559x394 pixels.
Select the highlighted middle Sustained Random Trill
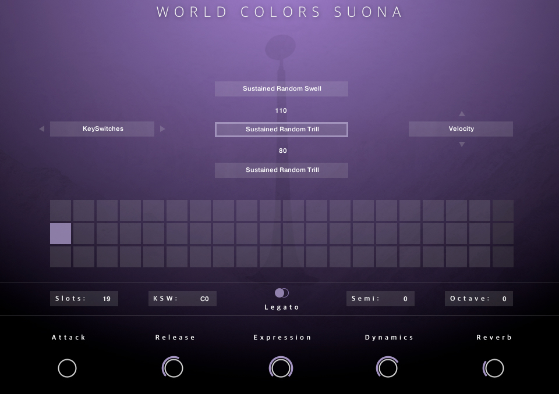281,130
